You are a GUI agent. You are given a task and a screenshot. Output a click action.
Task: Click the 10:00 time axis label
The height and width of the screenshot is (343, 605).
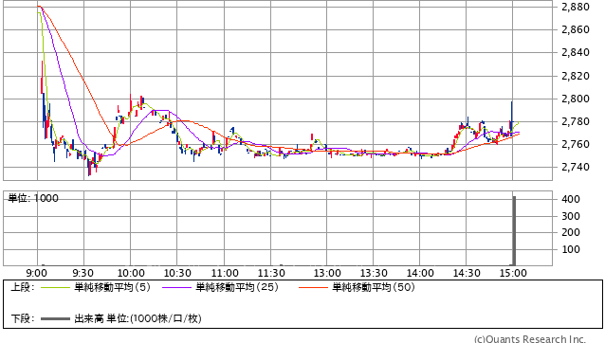(x=131, y=273)
